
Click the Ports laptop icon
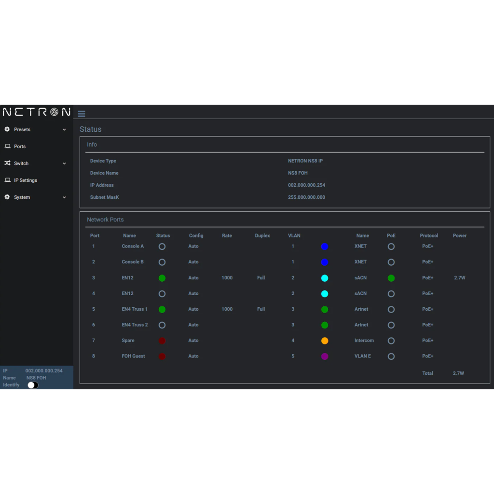point(7,146)
